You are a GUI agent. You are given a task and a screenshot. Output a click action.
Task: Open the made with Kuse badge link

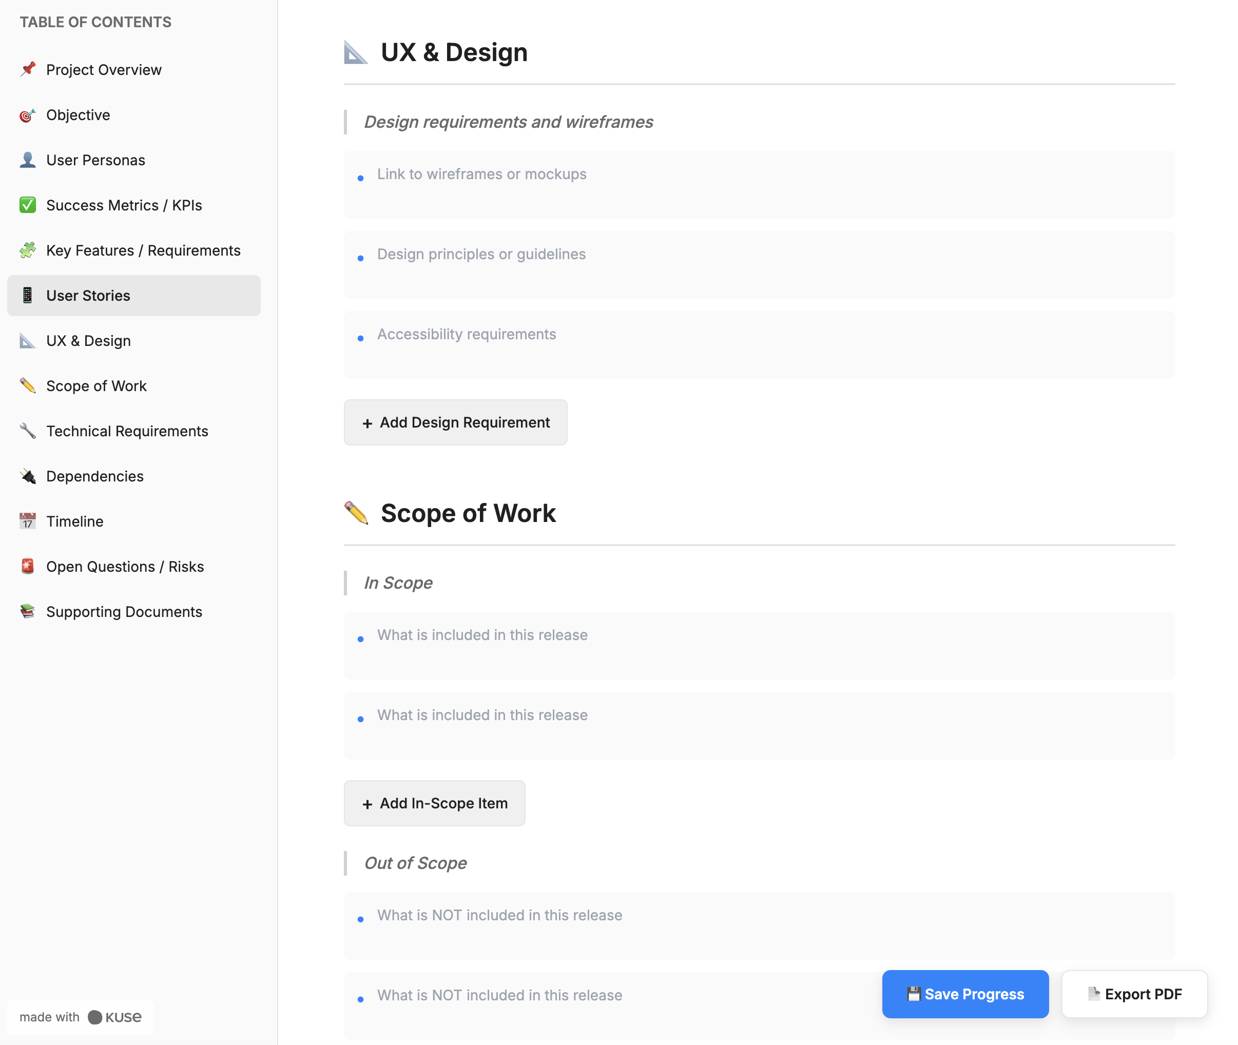81,1017
